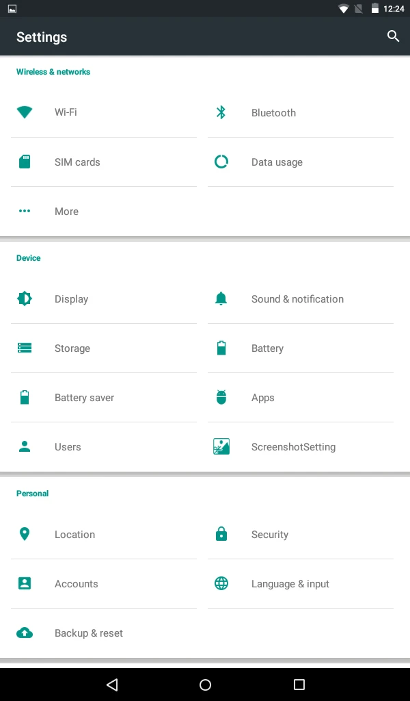Tap the Wi-Fi signal icon

click(x=25, y=112)
